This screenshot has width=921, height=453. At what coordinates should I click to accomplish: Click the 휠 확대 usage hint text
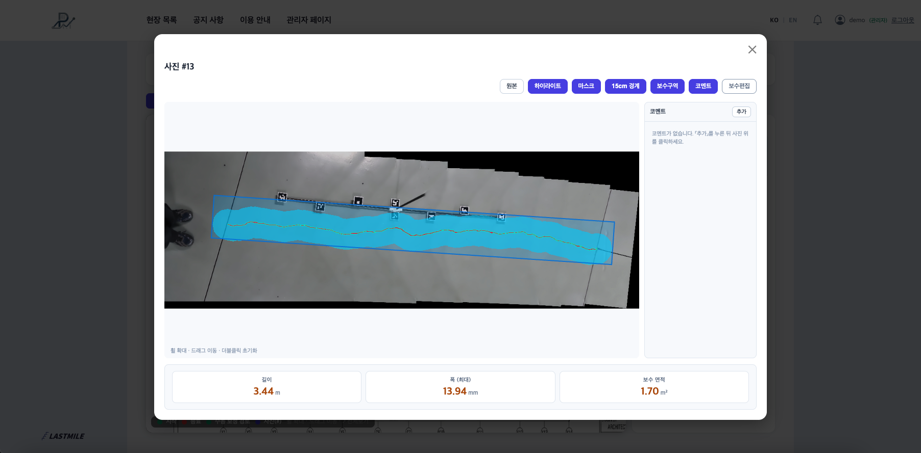(214, 351)
